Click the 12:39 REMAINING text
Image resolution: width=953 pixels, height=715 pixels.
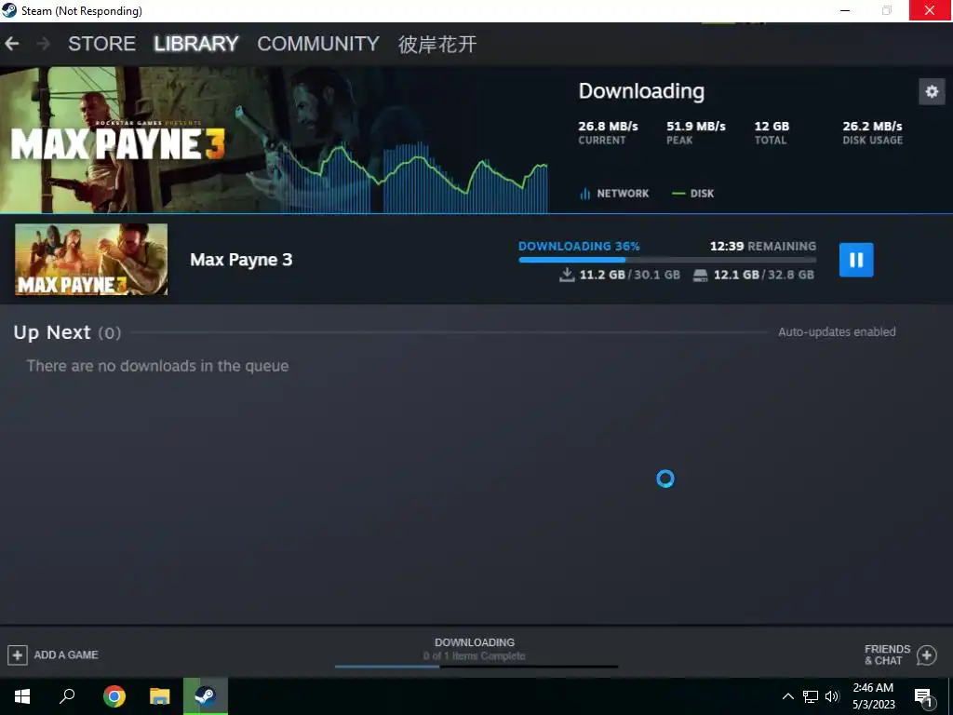pos(763,246)
